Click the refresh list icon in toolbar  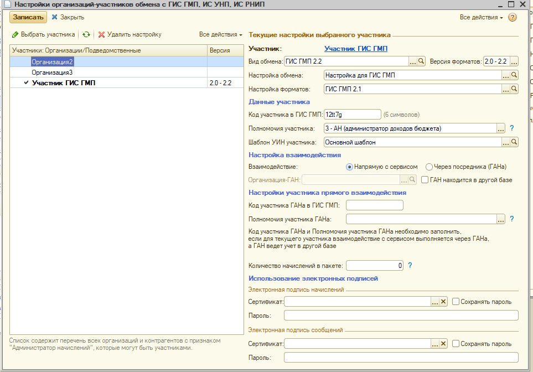(x=86, y=34)
